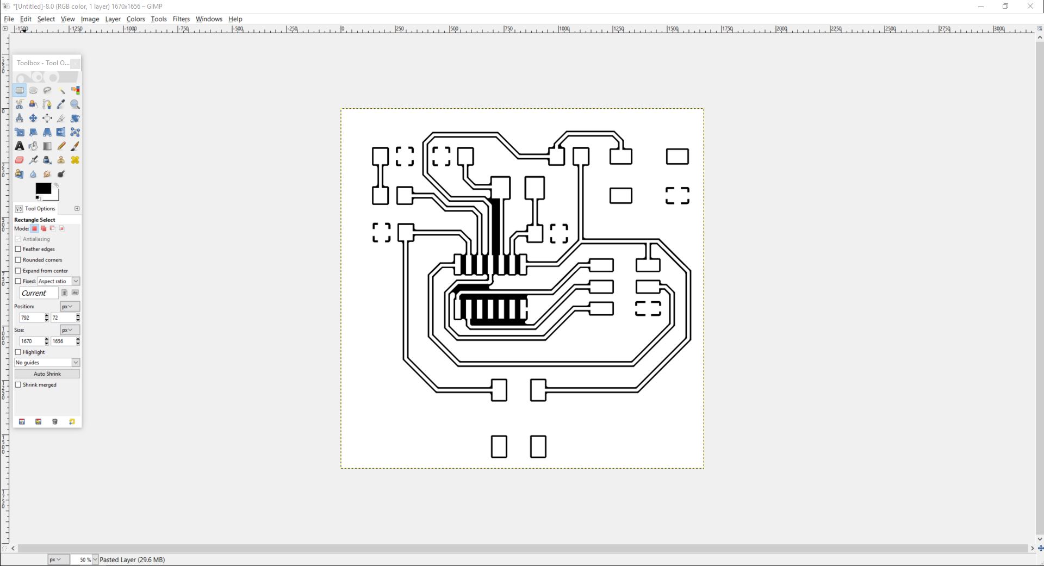Open the Position unit px dropdown
Screen dimensions: 1044x566
pyautogui.click(x=70, y=307)
